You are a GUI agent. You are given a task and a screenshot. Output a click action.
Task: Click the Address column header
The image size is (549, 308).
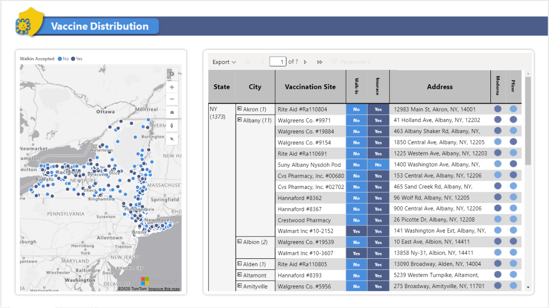click(x=440, y=87)
